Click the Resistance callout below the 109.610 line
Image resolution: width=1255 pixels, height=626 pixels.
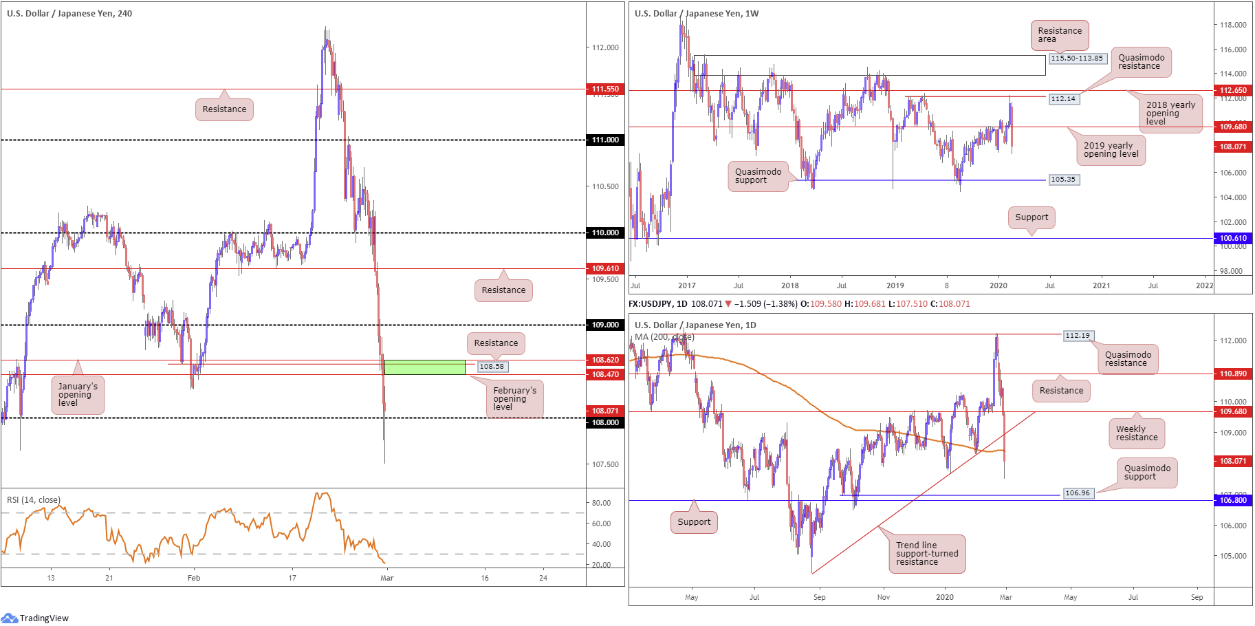pyautogui.click(x=503, y=290)
